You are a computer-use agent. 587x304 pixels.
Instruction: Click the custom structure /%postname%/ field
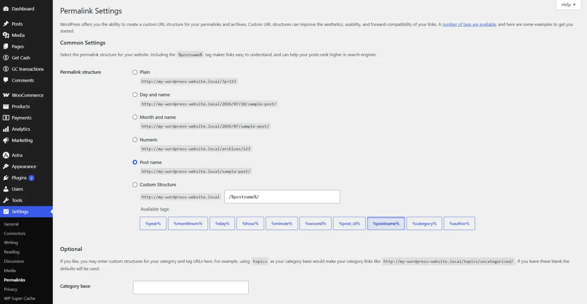(x=282, y=197)
